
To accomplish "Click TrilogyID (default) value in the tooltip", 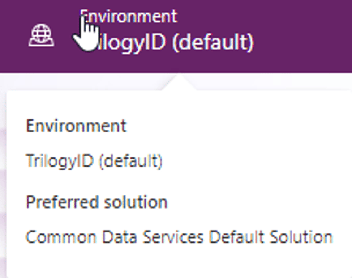I will (x=94, y=161).
